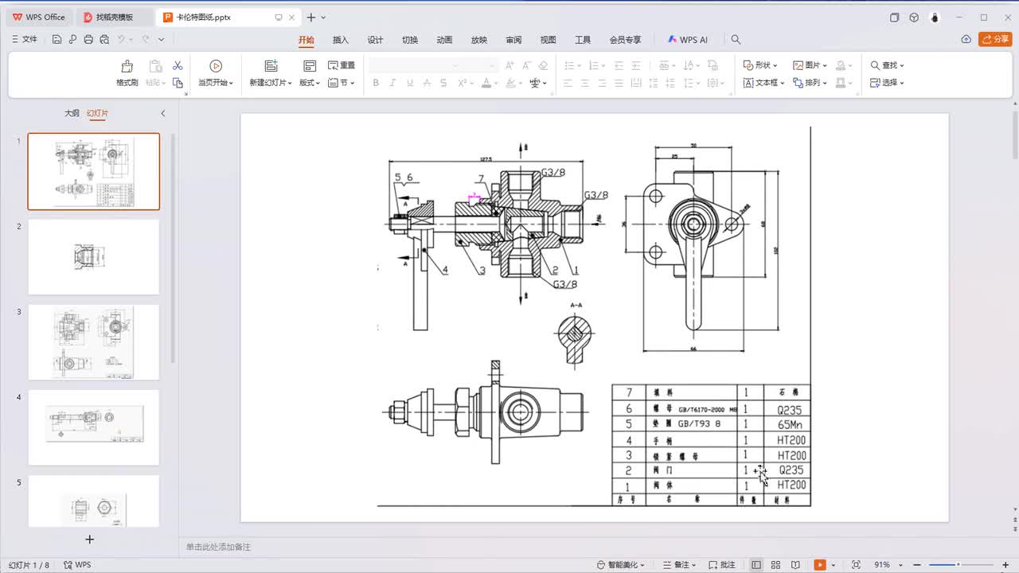Viewport: 1019px width, 573px height.
Task: Open the Insert (插入) ribbon tab
Action: click(341, 40)
